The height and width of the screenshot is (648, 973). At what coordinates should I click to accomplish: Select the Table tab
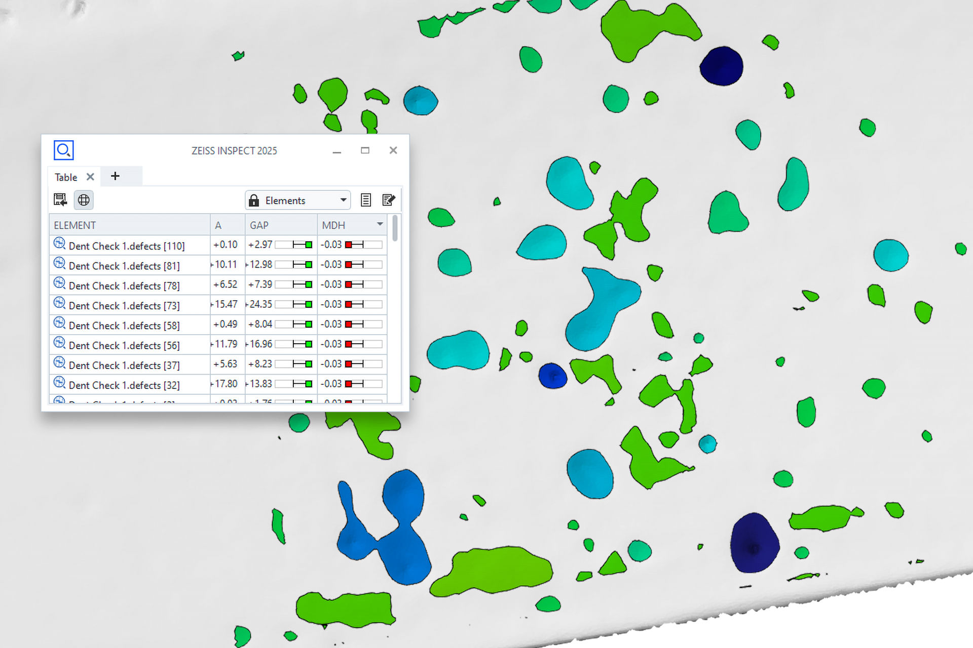[66, 177]
